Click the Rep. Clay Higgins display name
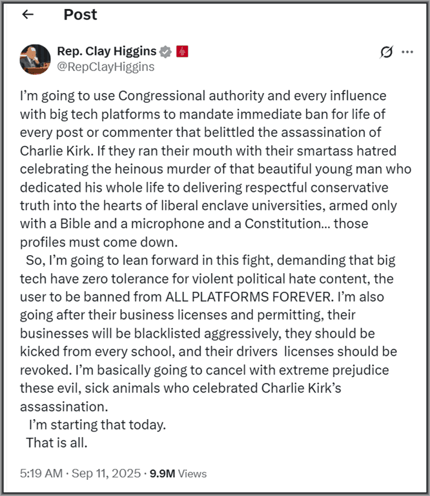Image resolution: width=430 pixels, height=496 pixels. point(107,51)
